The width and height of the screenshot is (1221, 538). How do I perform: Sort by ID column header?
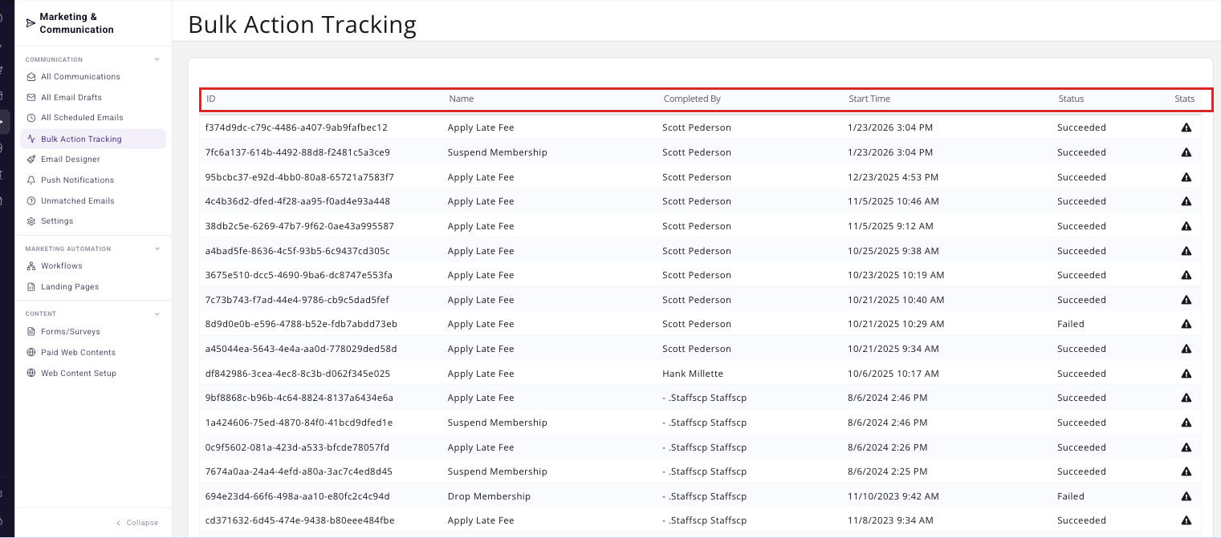tap(211, 99)
